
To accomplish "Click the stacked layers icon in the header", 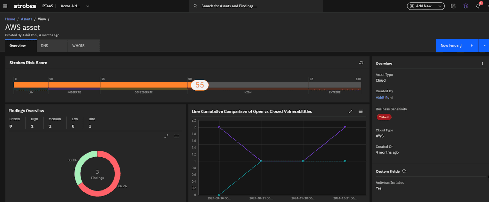I will click(465, 6).
